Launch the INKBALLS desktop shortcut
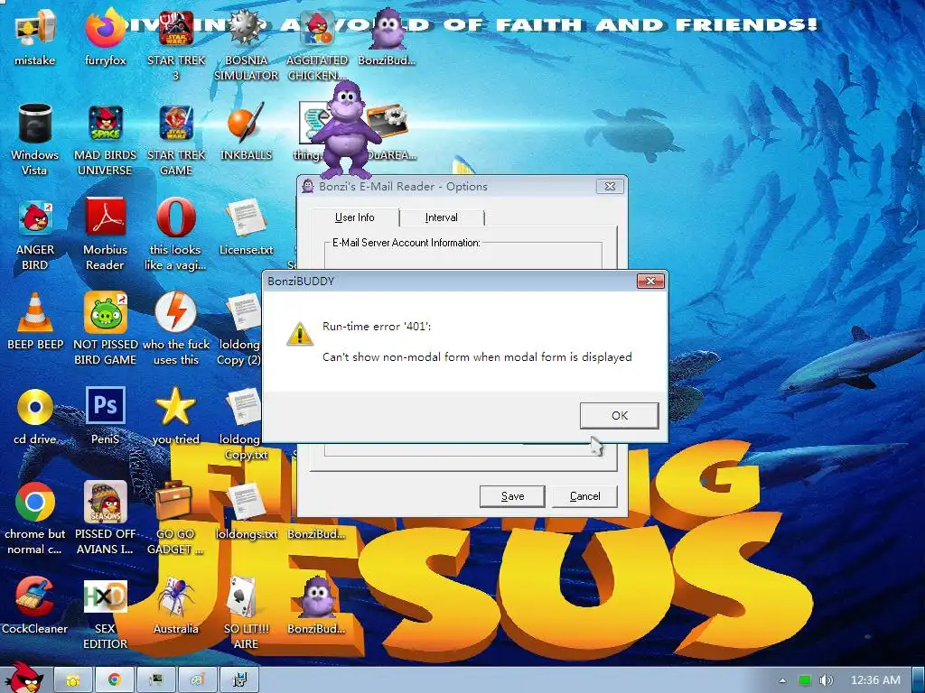This screenshot has height=693, width=925. pyautogui.click(x=246, y=132)
